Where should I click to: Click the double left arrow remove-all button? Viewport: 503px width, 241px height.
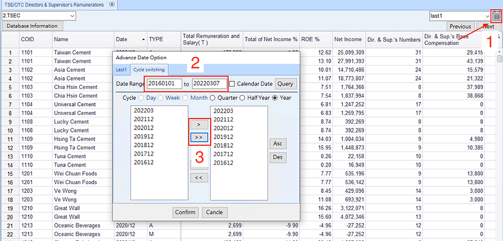199,178
